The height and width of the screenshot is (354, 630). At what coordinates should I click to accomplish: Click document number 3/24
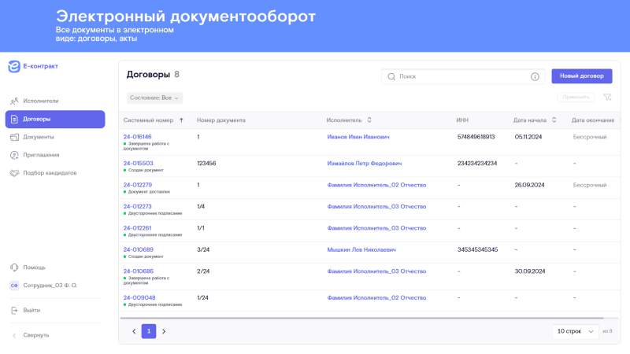203,250
